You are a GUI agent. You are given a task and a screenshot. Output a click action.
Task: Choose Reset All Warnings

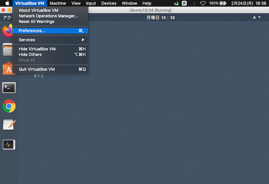(50, 22)
